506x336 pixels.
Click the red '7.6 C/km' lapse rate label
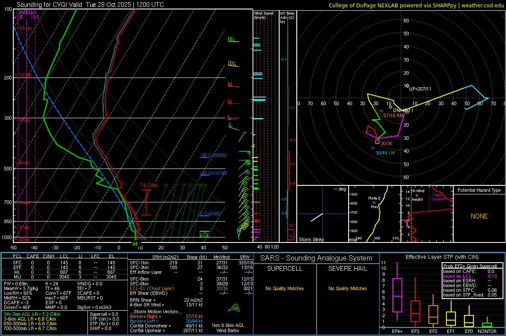click(148, 185)
